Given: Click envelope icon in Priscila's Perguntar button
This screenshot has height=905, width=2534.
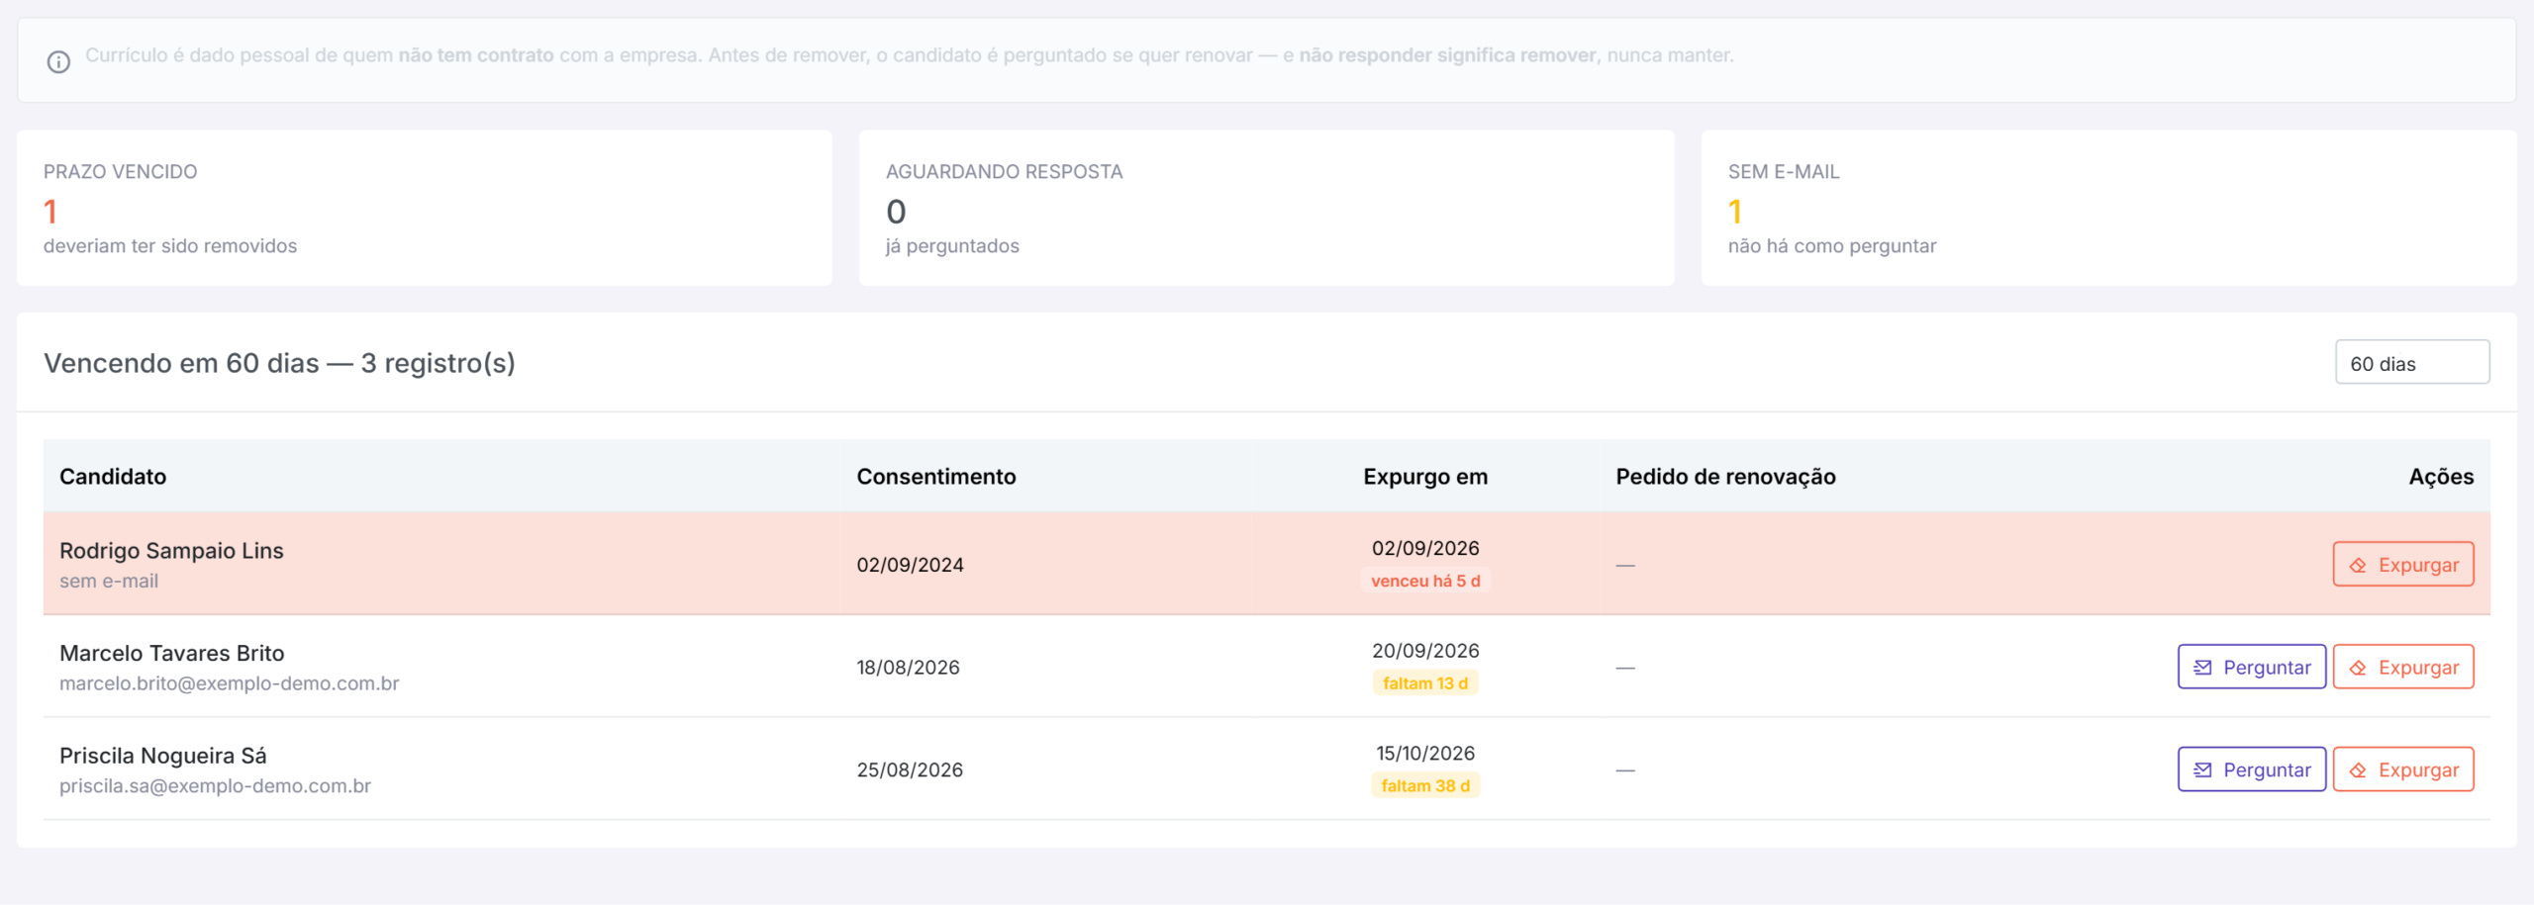Looking at the screenshot, I should [x=2202, y=770].
